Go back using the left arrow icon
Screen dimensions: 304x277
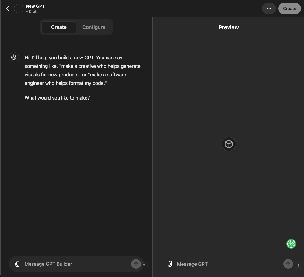(8, 9)
